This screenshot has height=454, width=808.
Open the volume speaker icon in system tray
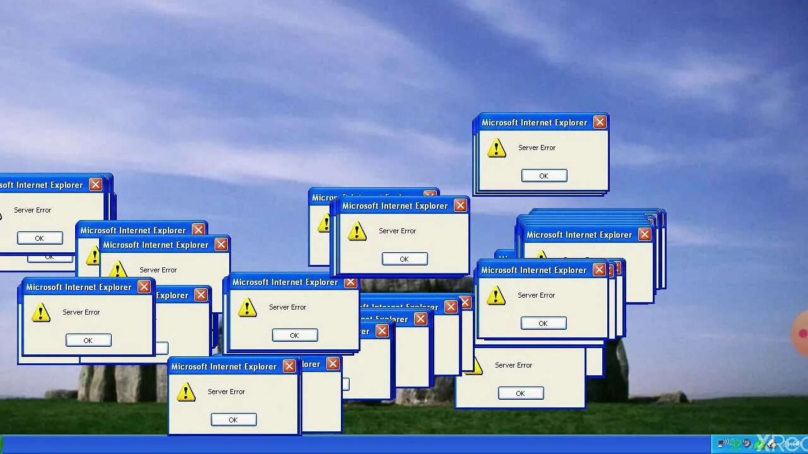(x=747, y=444)
